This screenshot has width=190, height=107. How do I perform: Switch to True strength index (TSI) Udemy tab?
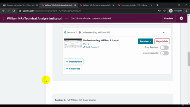click(x=134, y=5)
